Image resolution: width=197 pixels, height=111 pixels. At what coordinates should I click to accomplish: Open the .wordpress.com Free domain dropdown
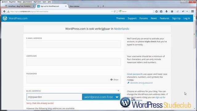(x=101, y=97)
